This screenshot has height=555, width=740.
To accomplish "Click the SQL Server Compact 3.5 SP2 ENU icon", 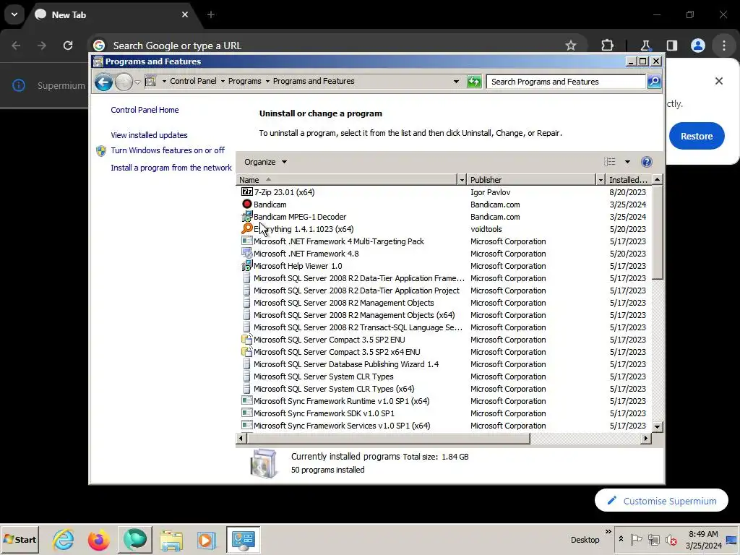I will tap(247, 340).
